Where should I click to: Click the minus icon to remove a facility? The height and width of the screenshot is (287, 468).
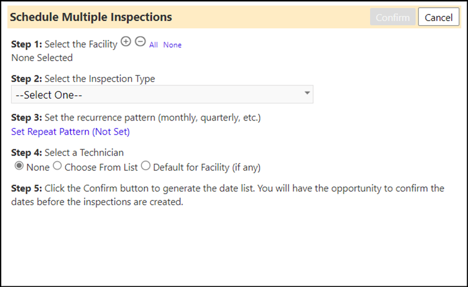tap(140, 41)
